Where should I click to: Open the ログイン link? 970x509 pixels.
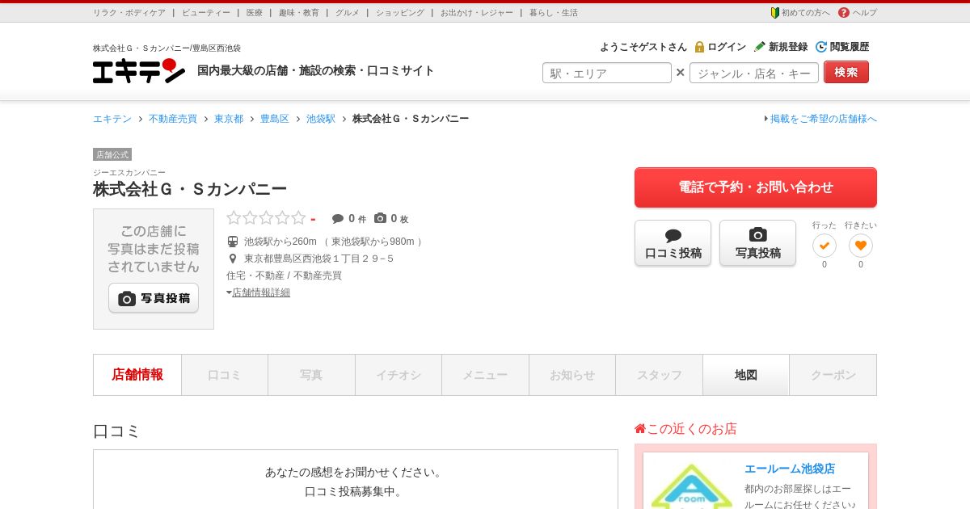(727, 47)
